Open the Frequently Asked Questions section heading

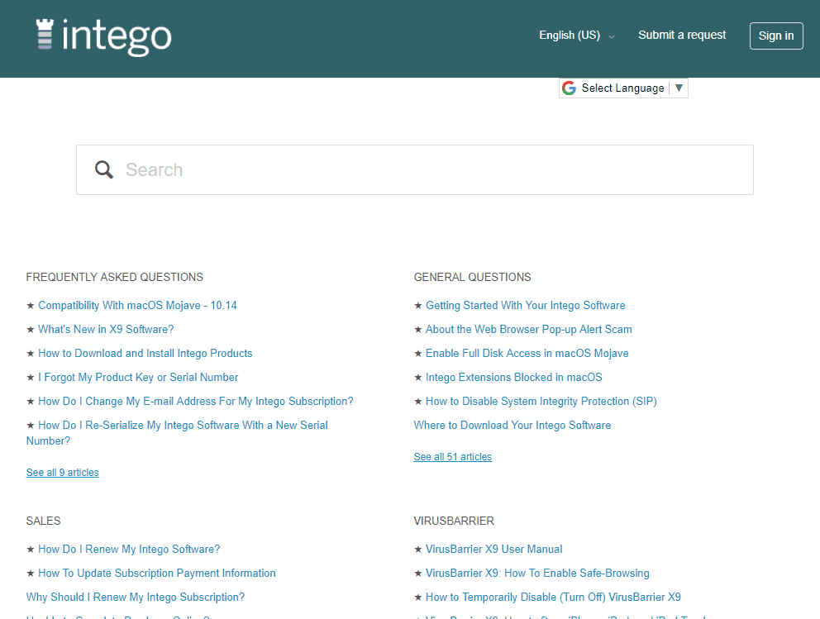(x=114, y=277)
